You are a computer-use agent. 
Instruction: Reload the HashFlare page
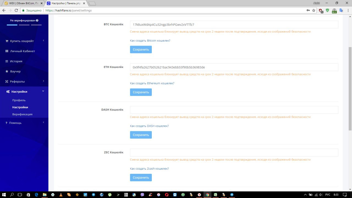(x=16, y=10)
